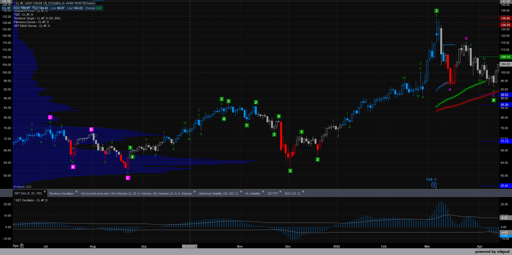512x255 pixels.
Task: Open the Vol (current price bar) tab
Action: point(136,193)
